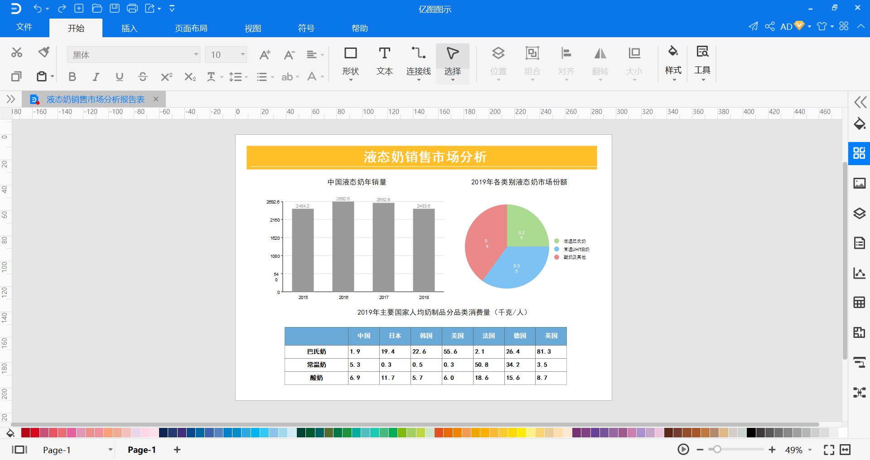
Task: Open the 页面布局 ribbon tab
Action: (191, 28)
